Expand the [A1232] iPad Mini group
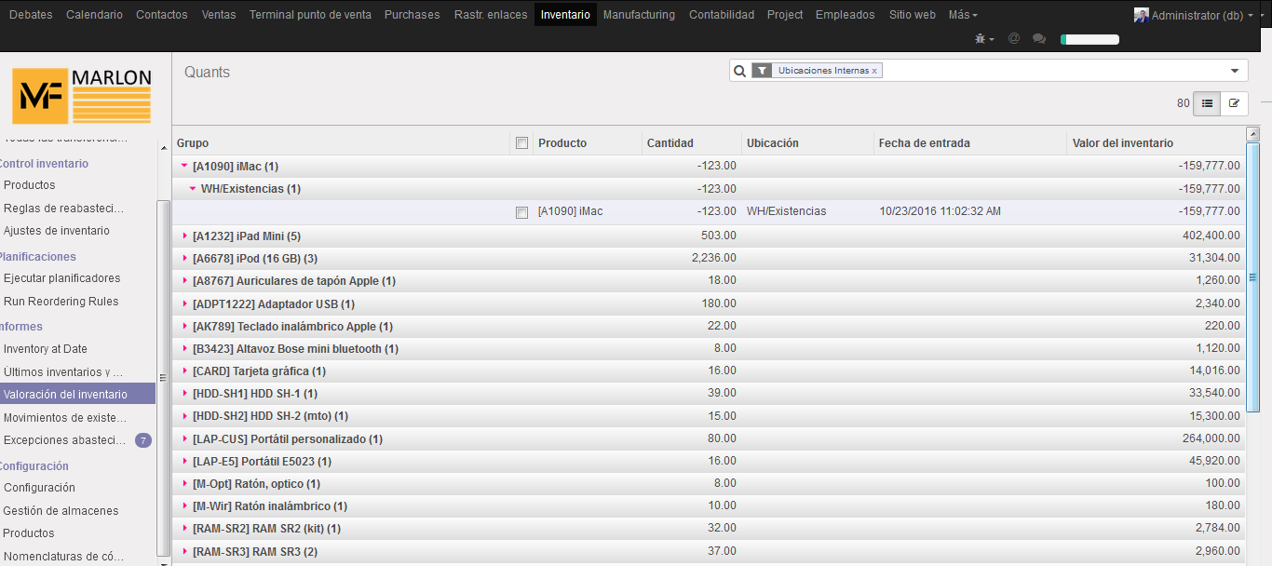The height and width of the screenshot is (566, 1272). (x=184, y=236)
